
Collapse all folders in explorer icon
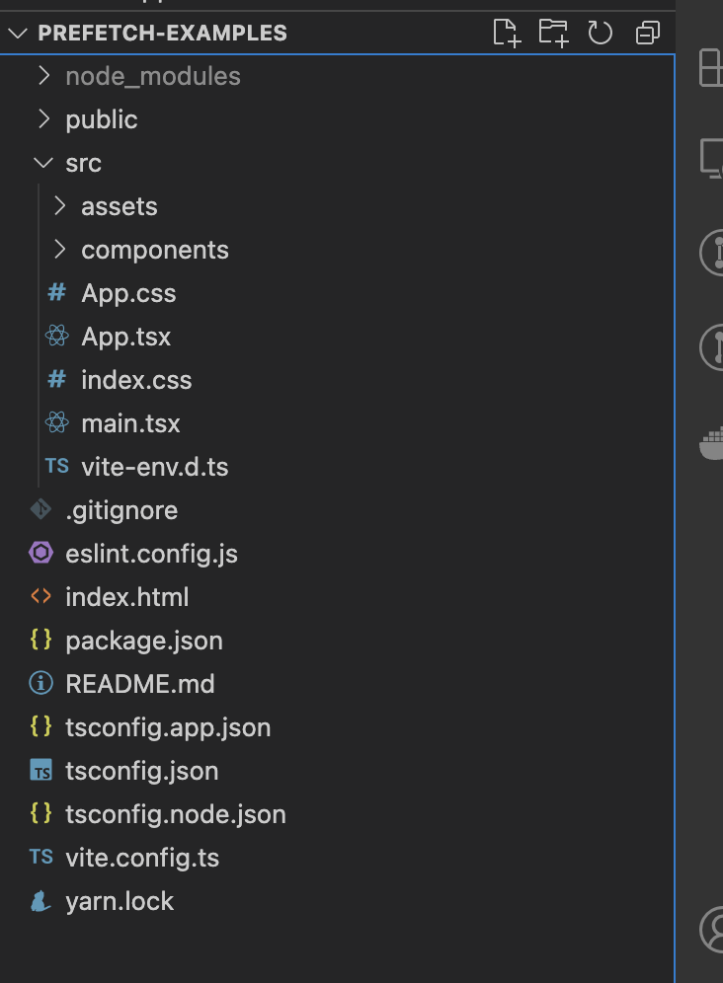pyautogui.click(x=648, y=33)
